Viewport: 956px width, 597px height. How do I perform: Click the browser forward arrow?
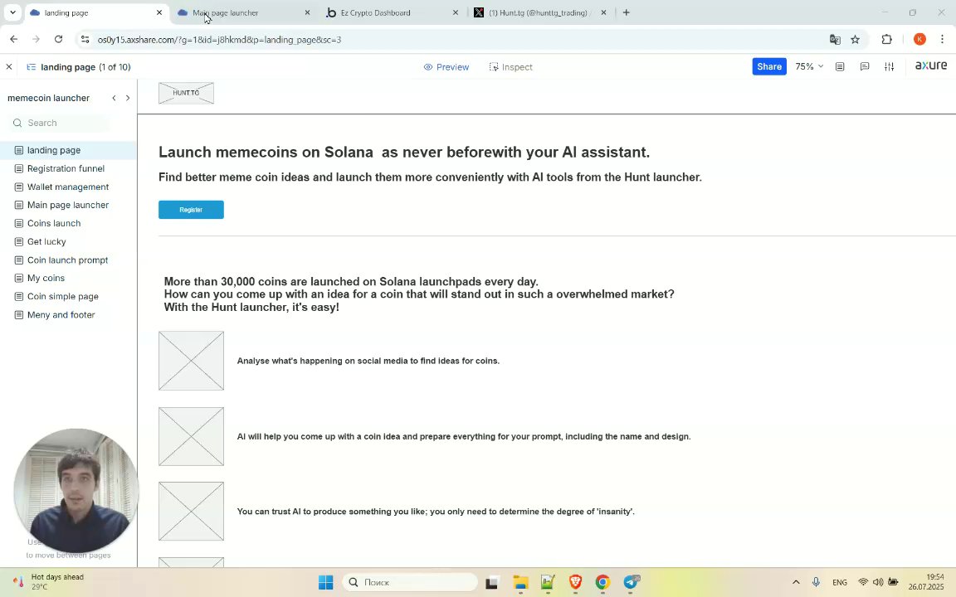(36, 39)
